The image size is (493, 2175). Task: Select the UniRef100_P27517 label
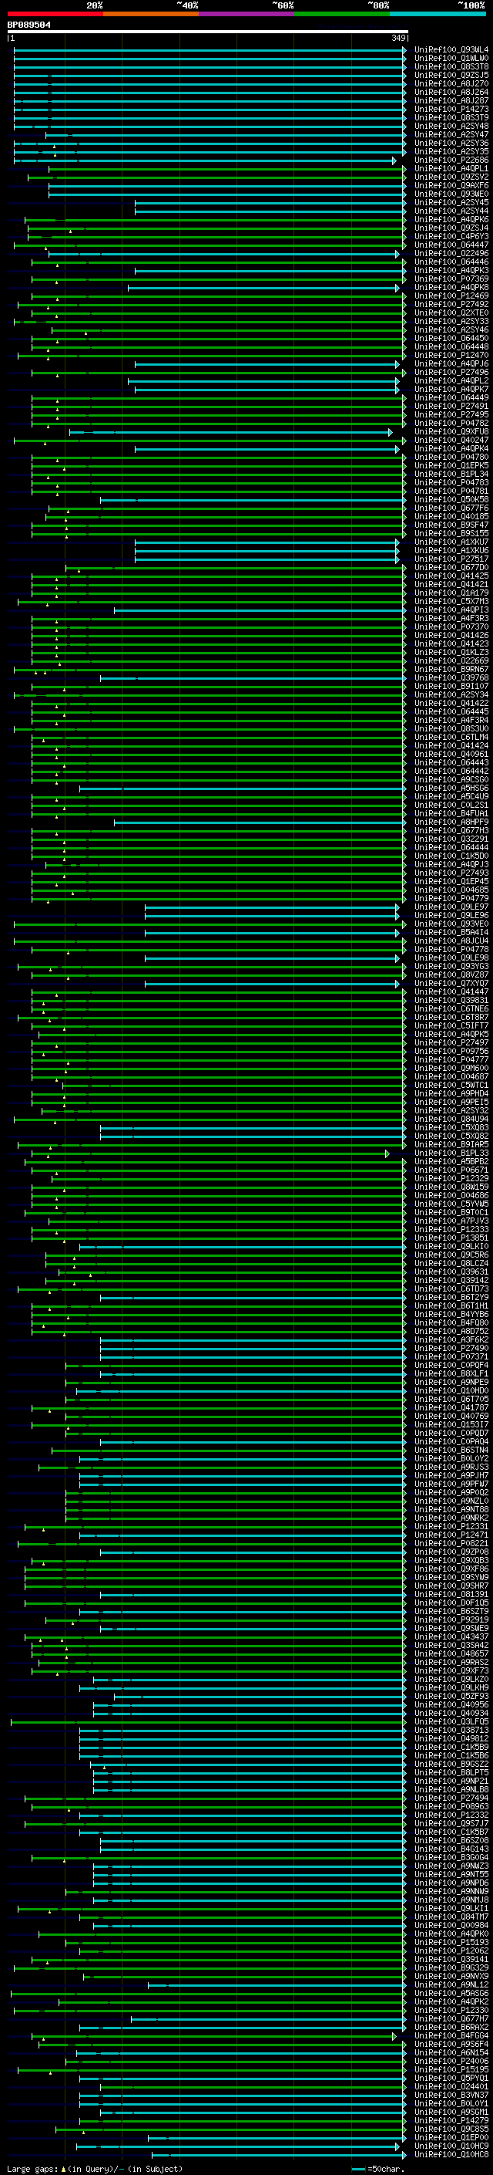pyautogui.click(x=451, y=558)
